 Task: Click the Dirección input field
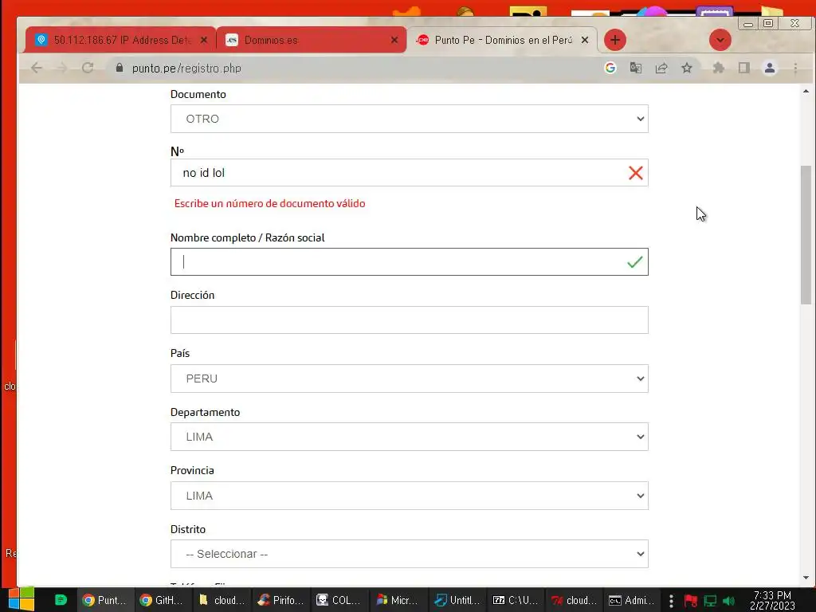coord(409,320)
